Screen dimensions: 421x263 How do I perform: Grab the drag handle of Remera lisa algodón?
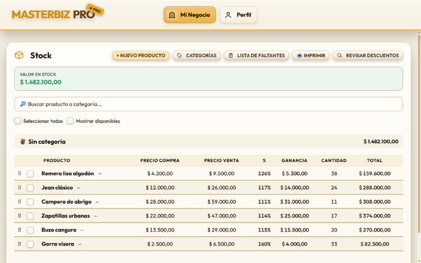pyautogui.click(x=19, y=173)
